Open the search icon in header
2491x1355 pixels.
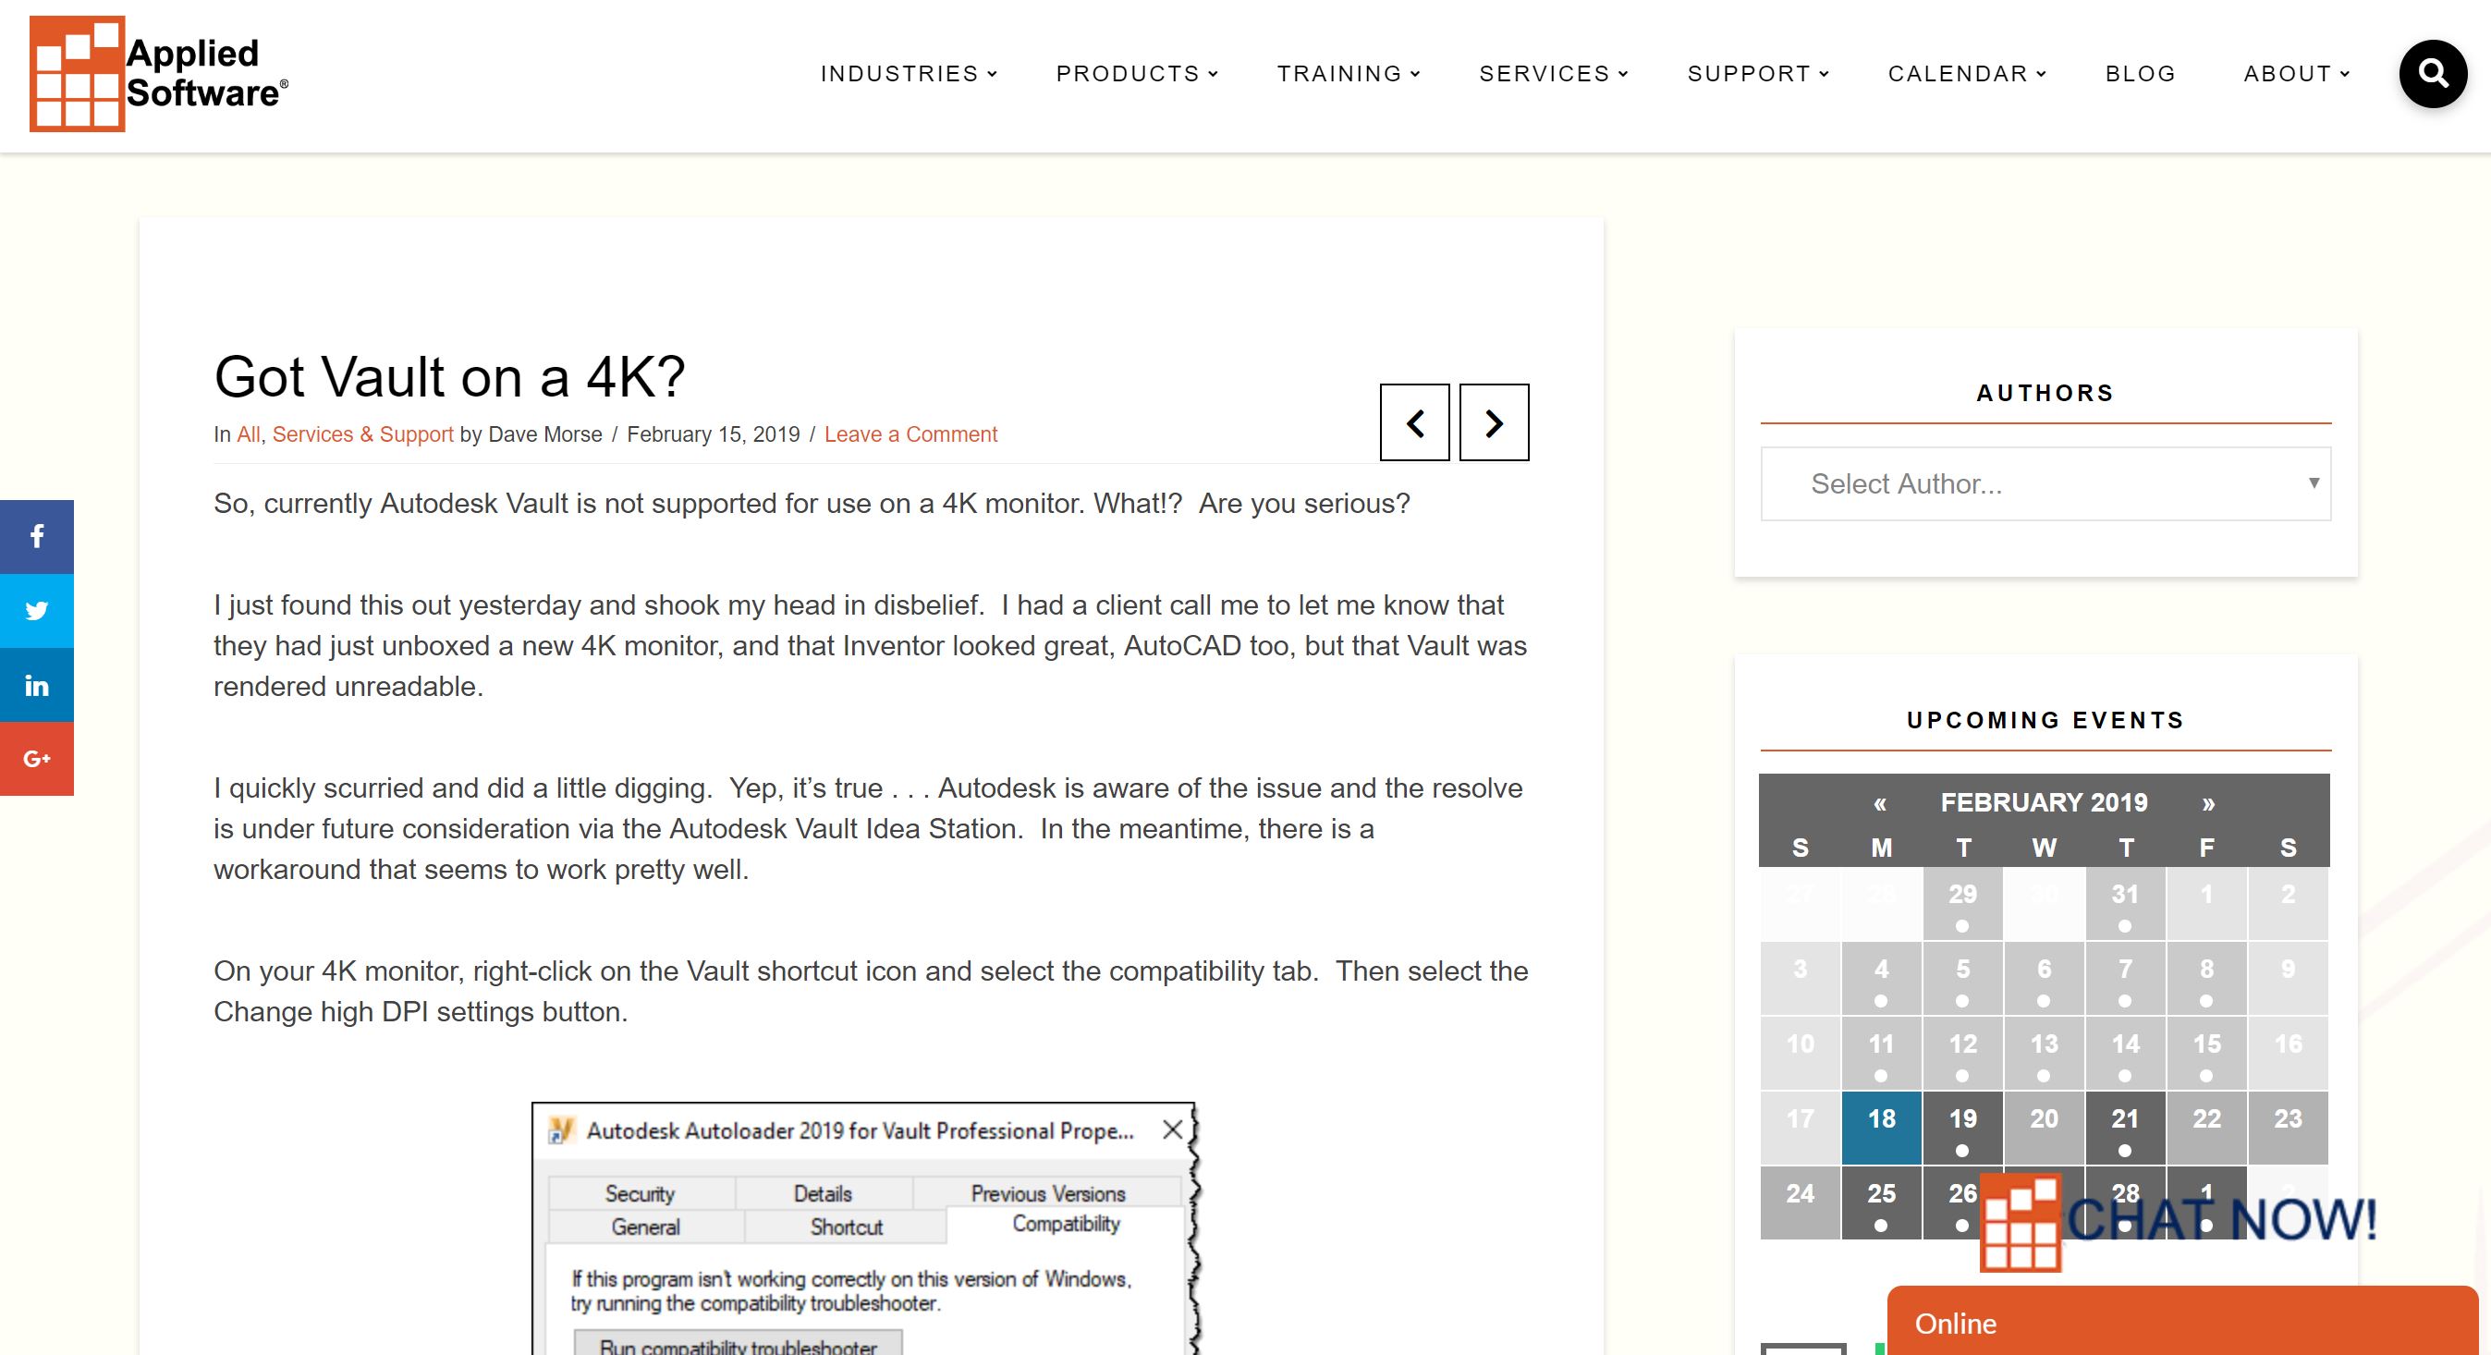click(2433, 74)
